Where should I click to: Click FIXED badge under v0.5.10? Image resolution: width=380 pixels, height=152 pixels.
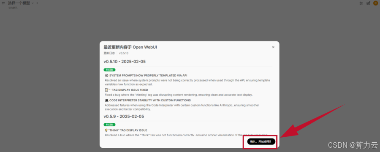(109, 70)
